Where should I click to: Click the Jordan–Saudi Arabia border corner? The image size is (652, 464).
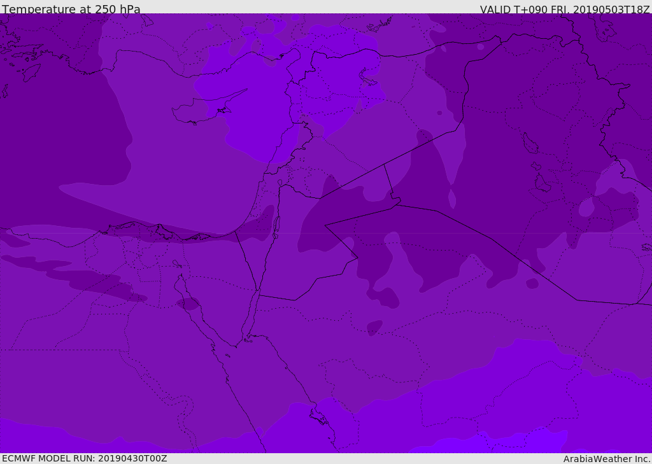tap(358, 258)
